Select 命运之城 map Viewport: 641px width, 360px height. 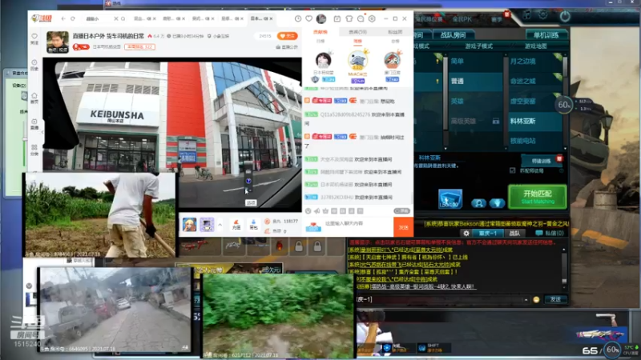click(534, 82)
